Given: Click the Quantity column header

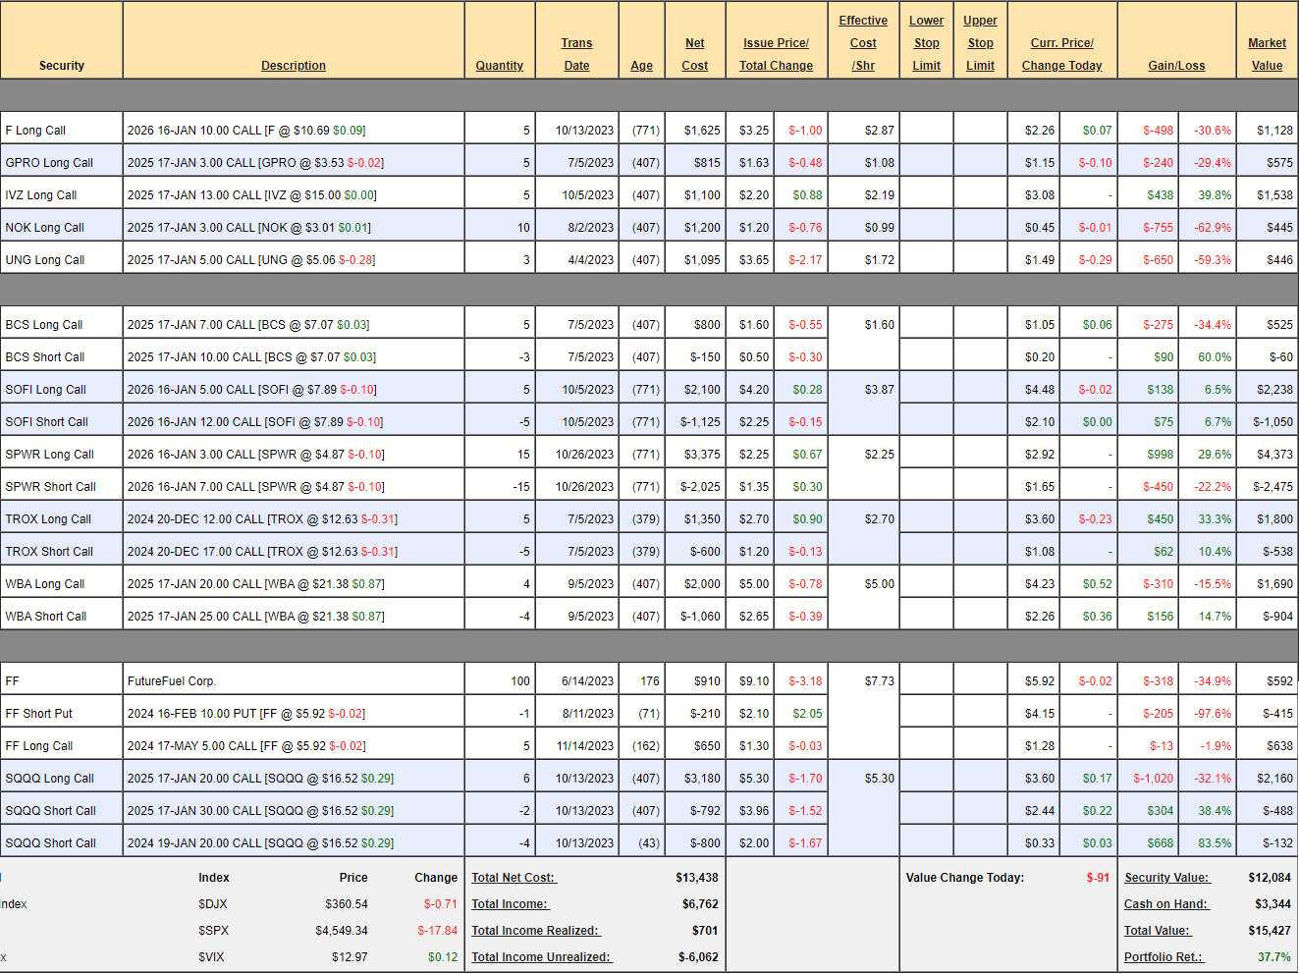Looking at the screenshot, I should [x=499, y=66].
